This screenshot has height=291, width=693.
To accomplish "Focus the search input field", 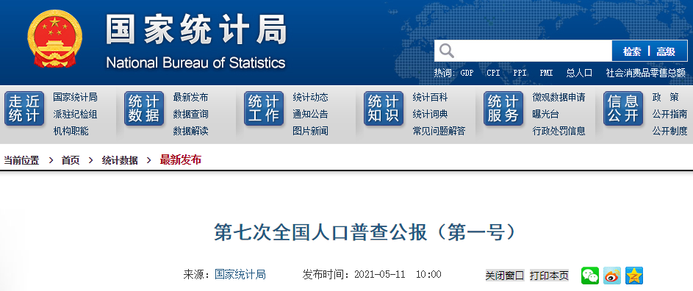I will pos(533,51).
